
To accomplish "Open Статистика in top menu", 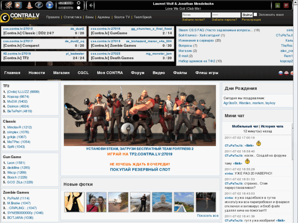I will tap(73, 17).
